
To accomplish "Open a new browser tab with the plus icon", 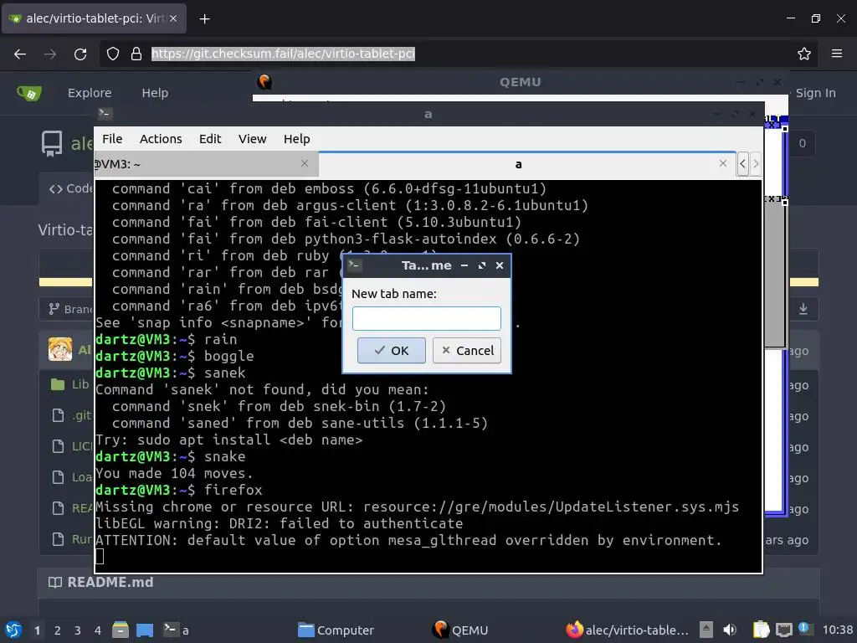I will point(204,19).
